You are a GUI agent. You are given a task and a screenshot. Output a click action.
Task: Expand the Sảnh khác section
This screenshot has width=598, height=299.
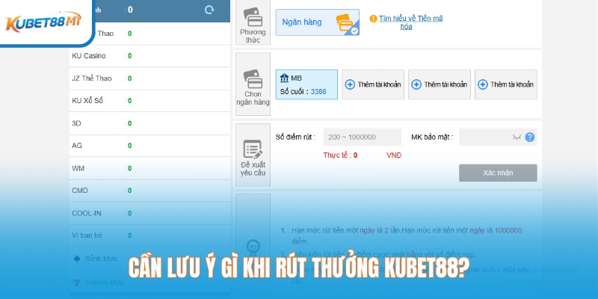tap(150, 259)
